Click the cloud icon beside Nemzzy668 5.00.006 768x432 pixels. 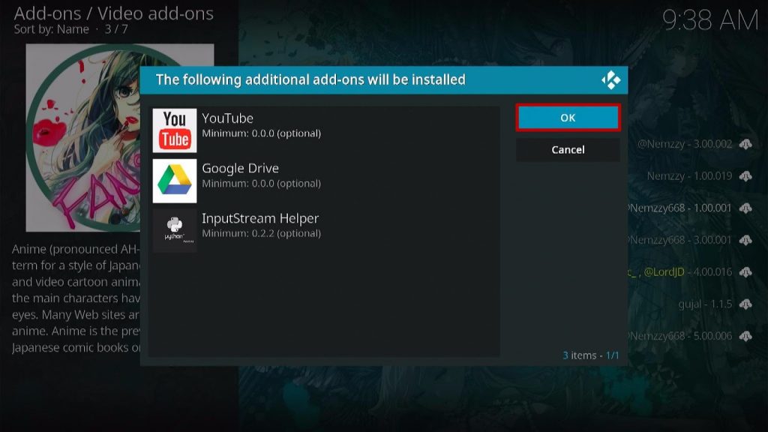[745, 336]
